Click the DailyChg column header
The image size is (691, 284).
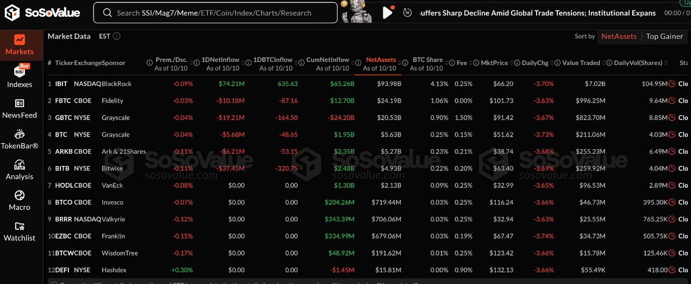[x=535, y=63]
